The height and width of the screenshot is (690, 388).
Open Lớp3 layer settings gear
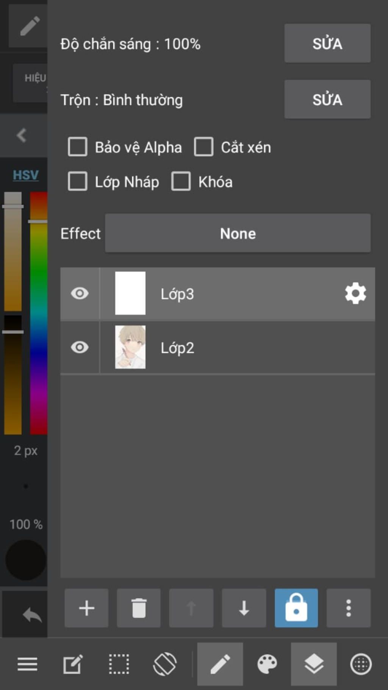point(355,293)
